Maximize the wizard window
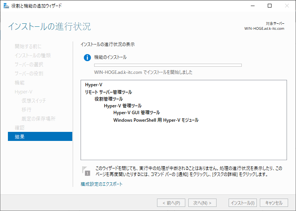The width and height of the screenshot is (296, 211). (270, 6)
